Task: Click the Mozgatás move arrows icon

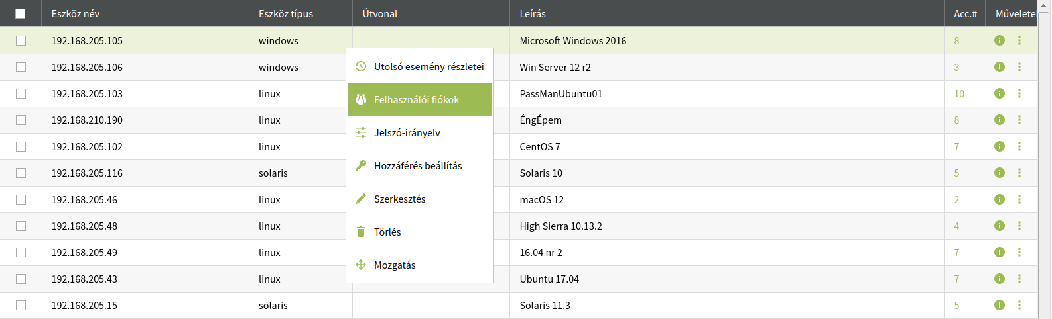Action: (361, 265)
